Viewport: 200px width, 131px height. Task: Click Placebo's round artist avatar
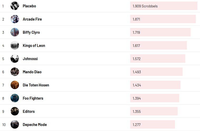coord(15,6)
